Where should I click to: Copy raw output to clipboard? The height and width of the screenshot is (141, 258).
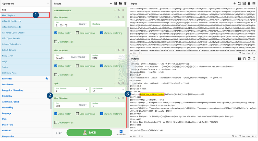(244, 59)
